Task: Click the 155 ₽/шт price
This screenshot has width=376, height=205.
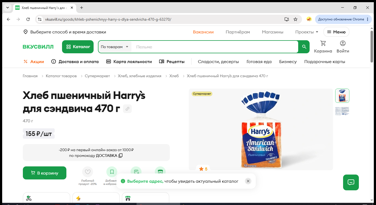Action: pos(39,133)
